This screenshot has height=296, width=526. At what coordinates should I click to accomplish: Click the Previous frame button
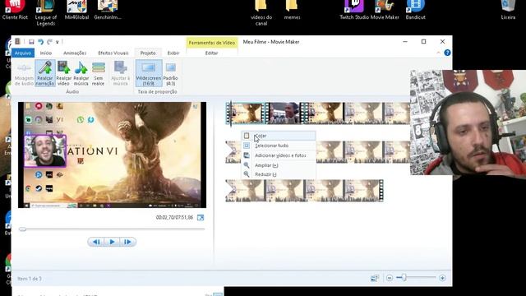pyautogui.click(x=96, y=242)
